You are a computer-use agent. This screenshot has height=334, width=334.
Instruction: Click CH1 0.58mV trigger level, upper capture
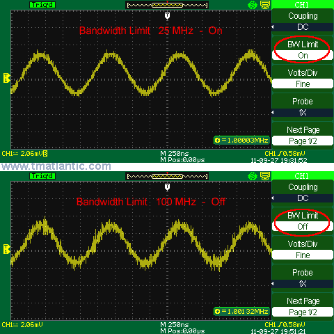[x=285, y=154]
